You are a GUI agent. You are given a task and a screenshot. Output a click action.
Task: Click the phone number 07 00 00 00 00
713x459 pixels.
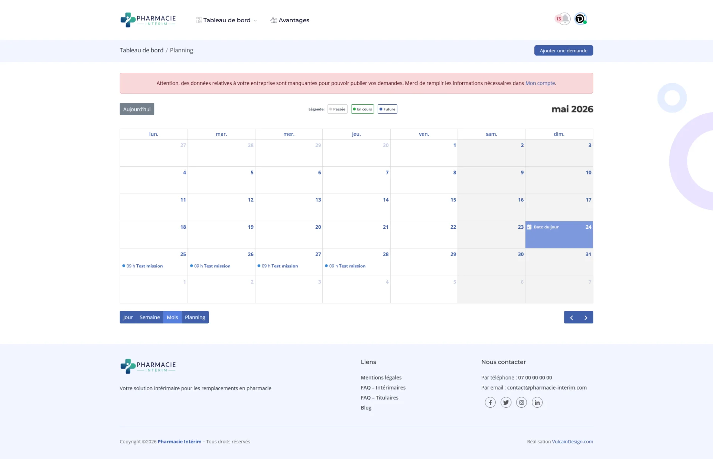(535, 377)
